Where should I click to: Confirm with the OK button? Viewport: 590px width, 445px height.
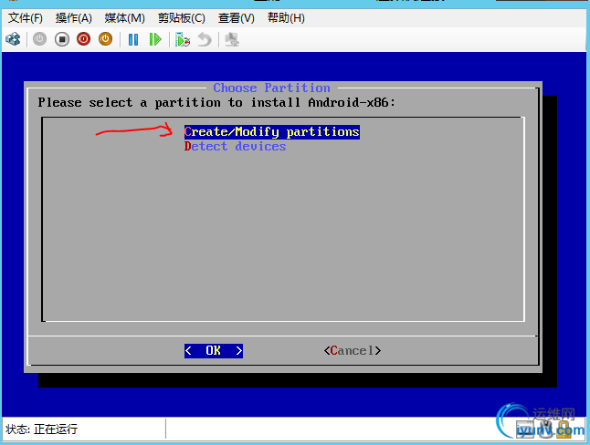coord(214,351)
